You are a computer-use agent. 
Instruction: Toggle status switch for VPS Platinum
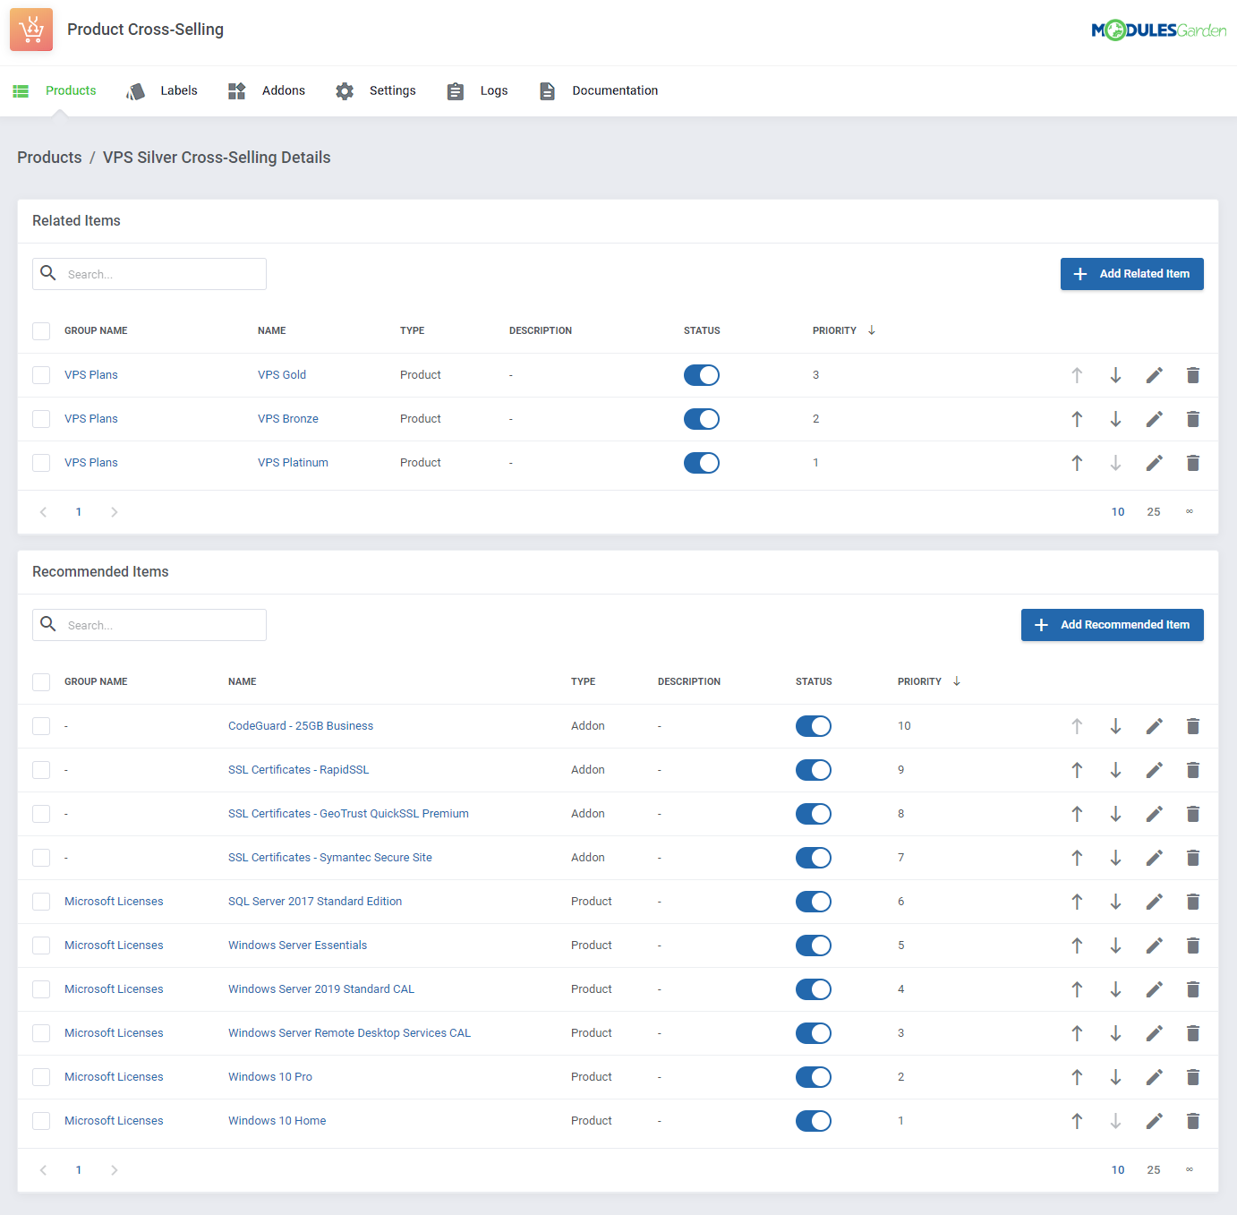pos(702,463)
